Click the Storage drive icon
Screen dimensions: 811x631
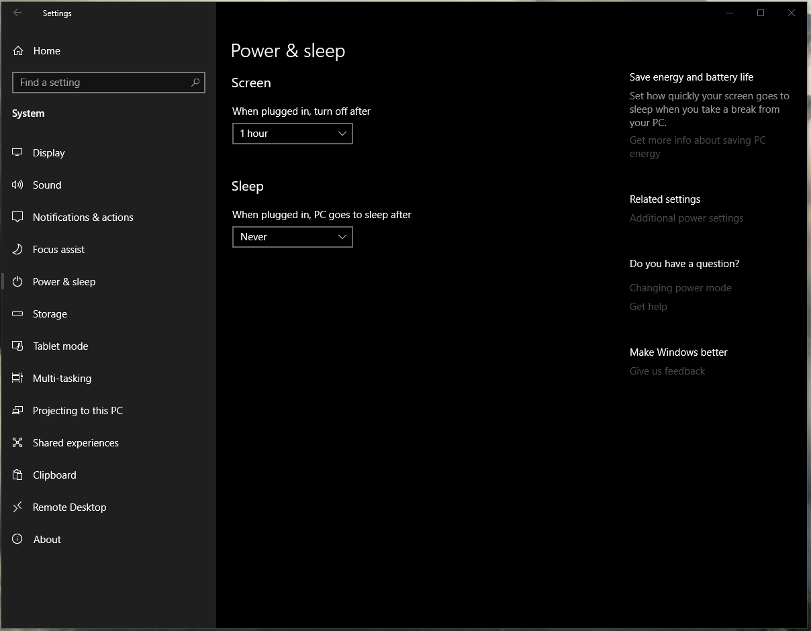tap(17, 314)
